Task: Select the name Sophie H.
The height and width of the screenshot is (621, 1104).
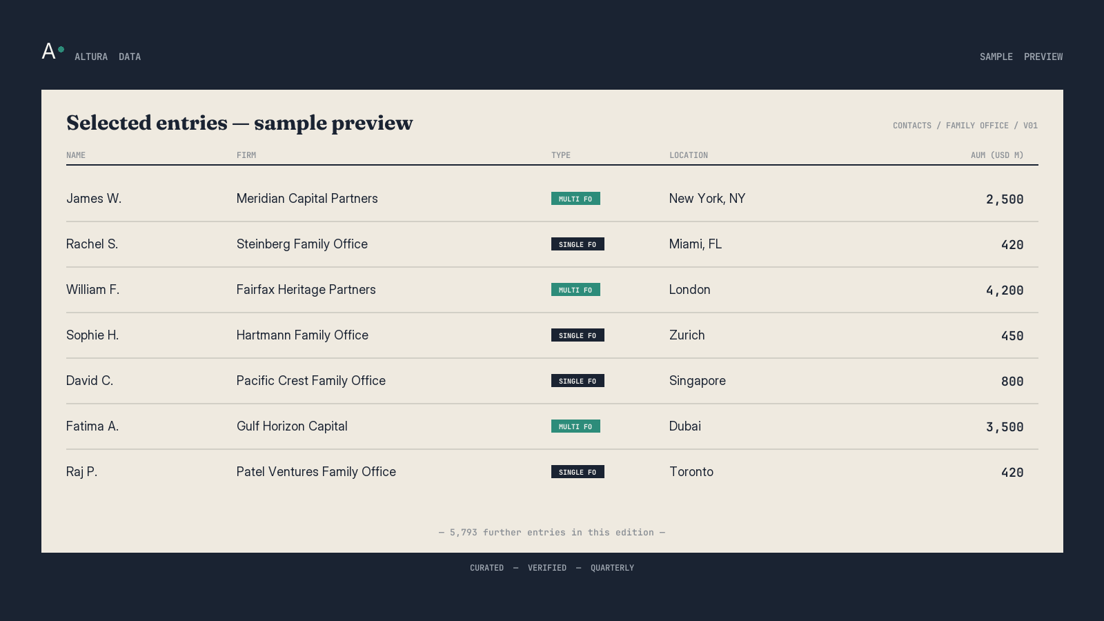Action: coord(92,335)
